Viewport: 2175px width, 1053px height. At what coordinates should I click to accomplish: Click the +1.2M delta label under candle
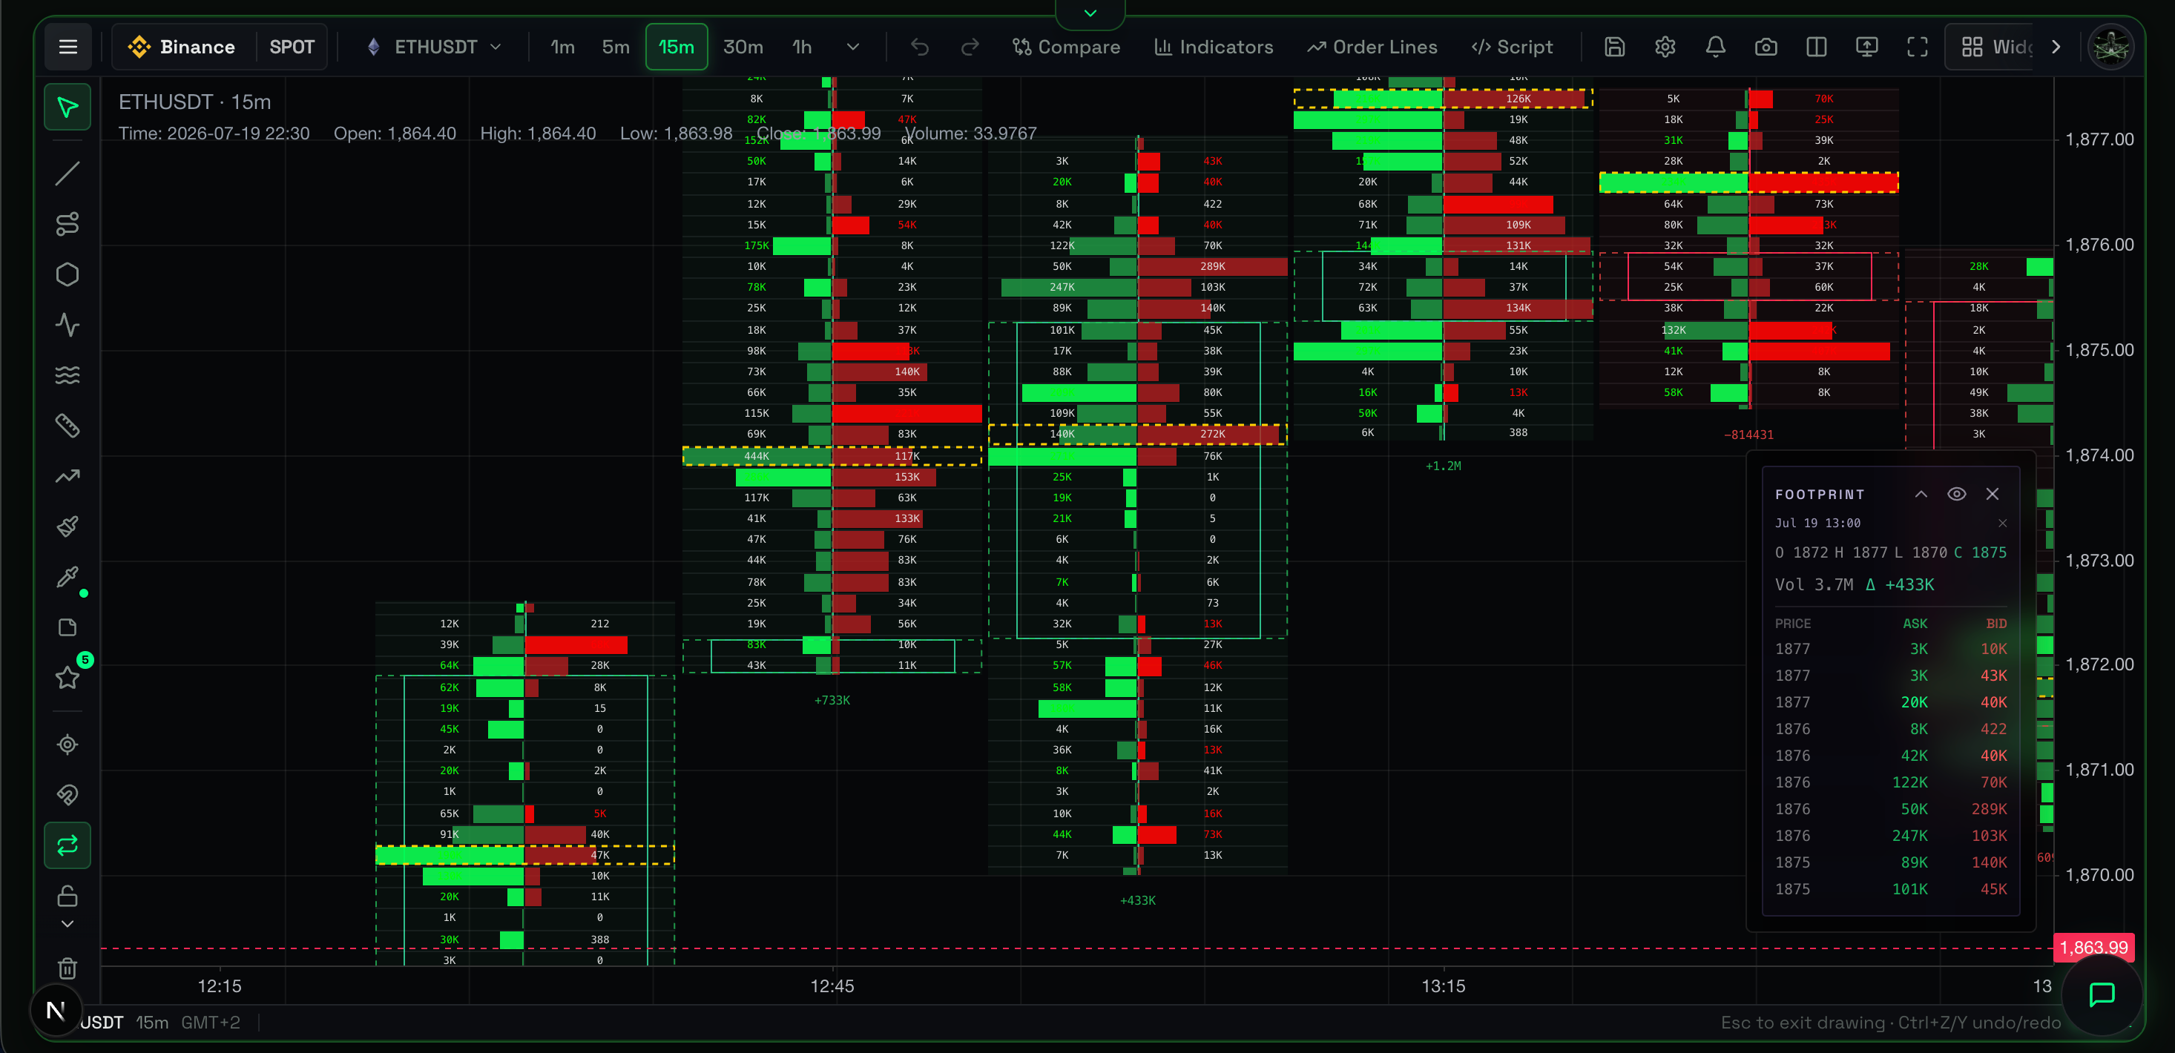1443,466
